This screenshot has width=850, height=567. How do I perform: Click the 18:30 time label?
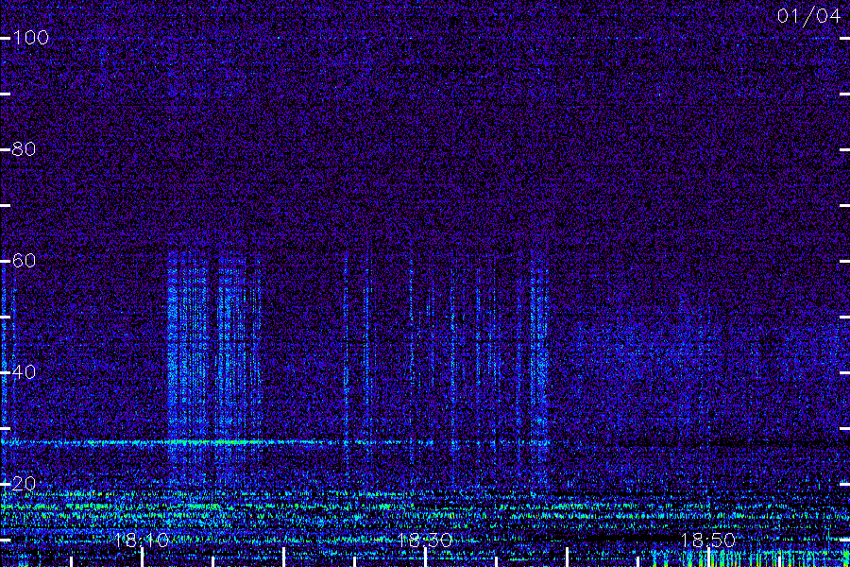425,540
